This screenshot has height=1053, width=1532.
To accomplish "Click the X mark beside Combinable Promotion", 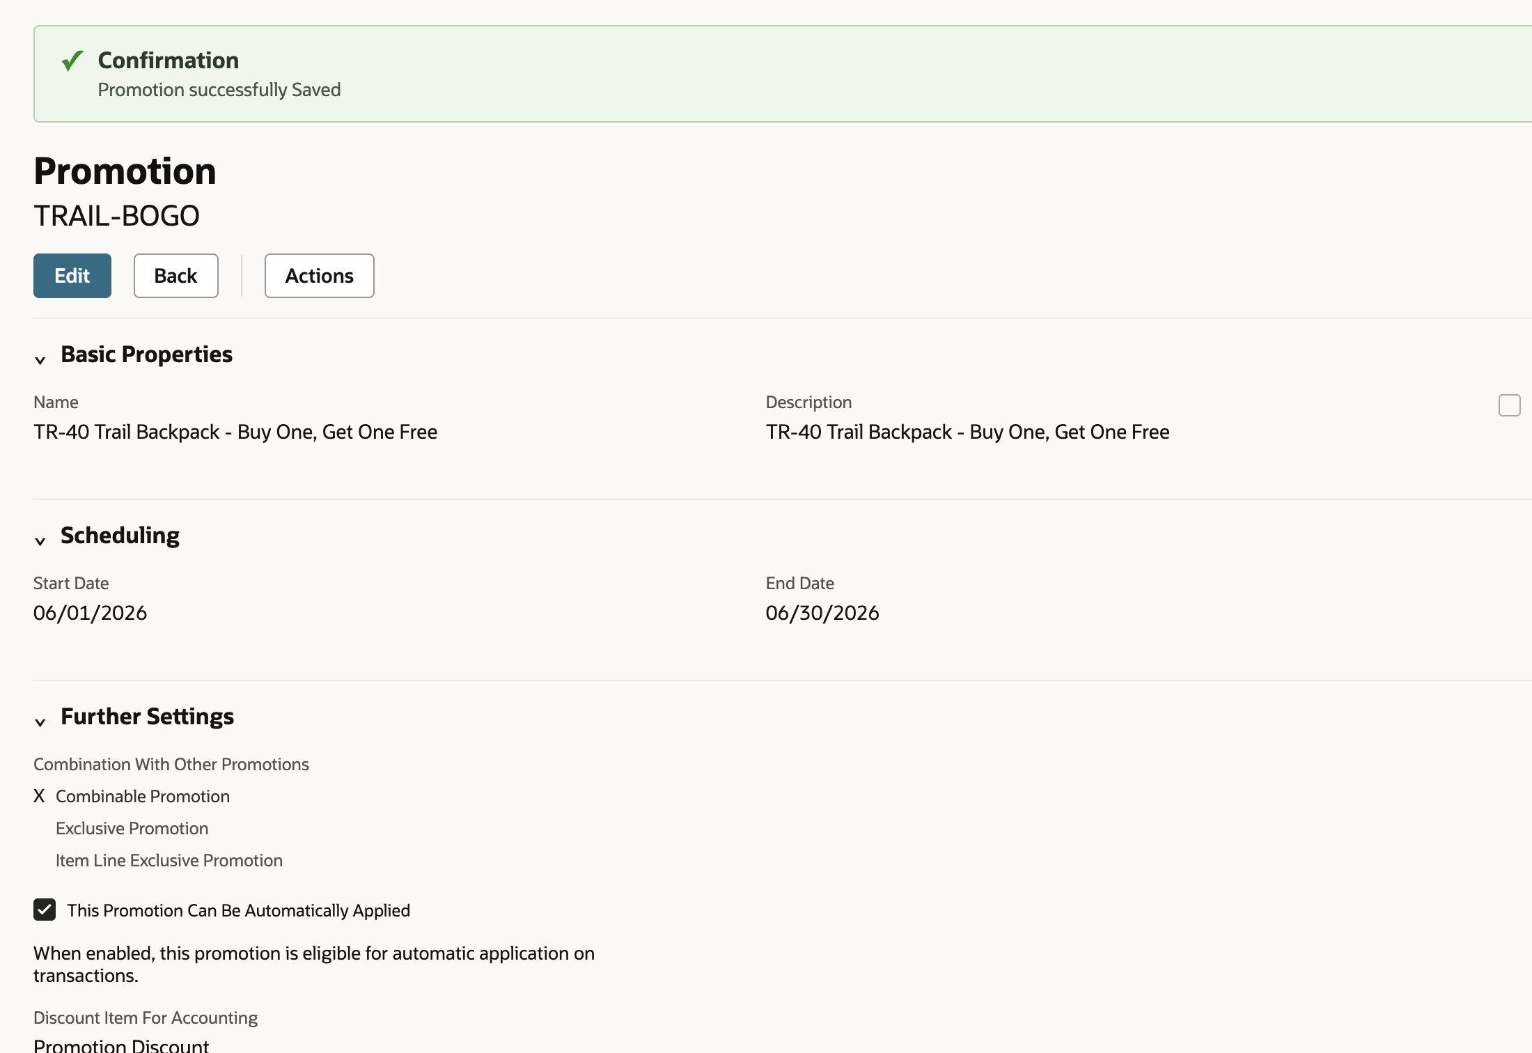I will (x=39, y=796).
